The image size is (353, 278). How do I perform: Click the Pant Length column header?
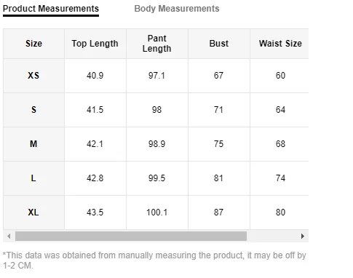(157, 44)
